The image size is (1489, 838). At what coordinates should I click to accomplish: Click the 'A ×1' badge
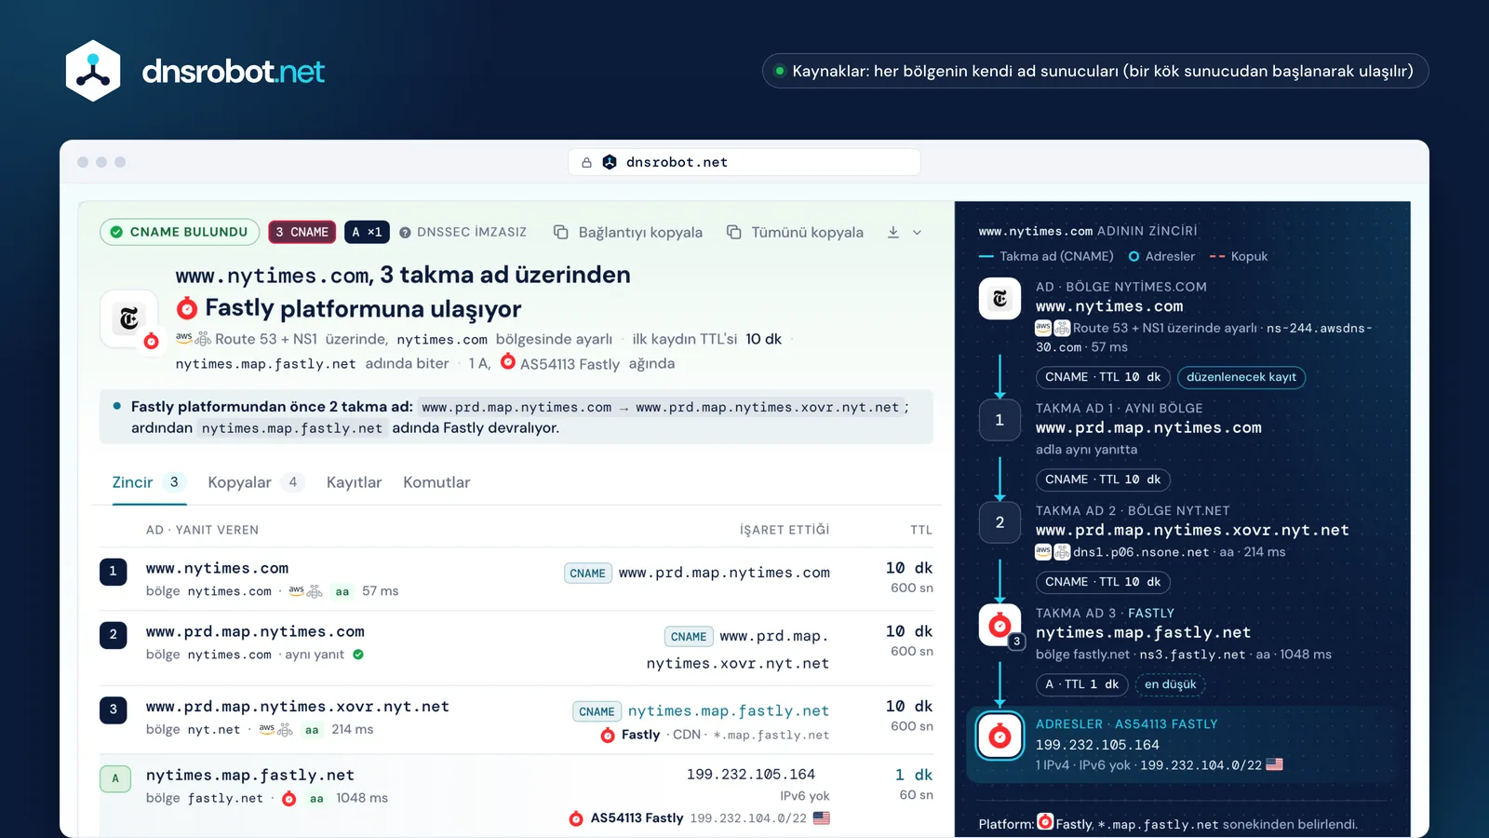[367, 232]
